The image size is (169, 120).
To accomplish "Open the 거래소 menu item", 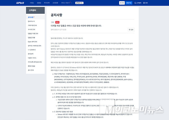I will [32, 3].
